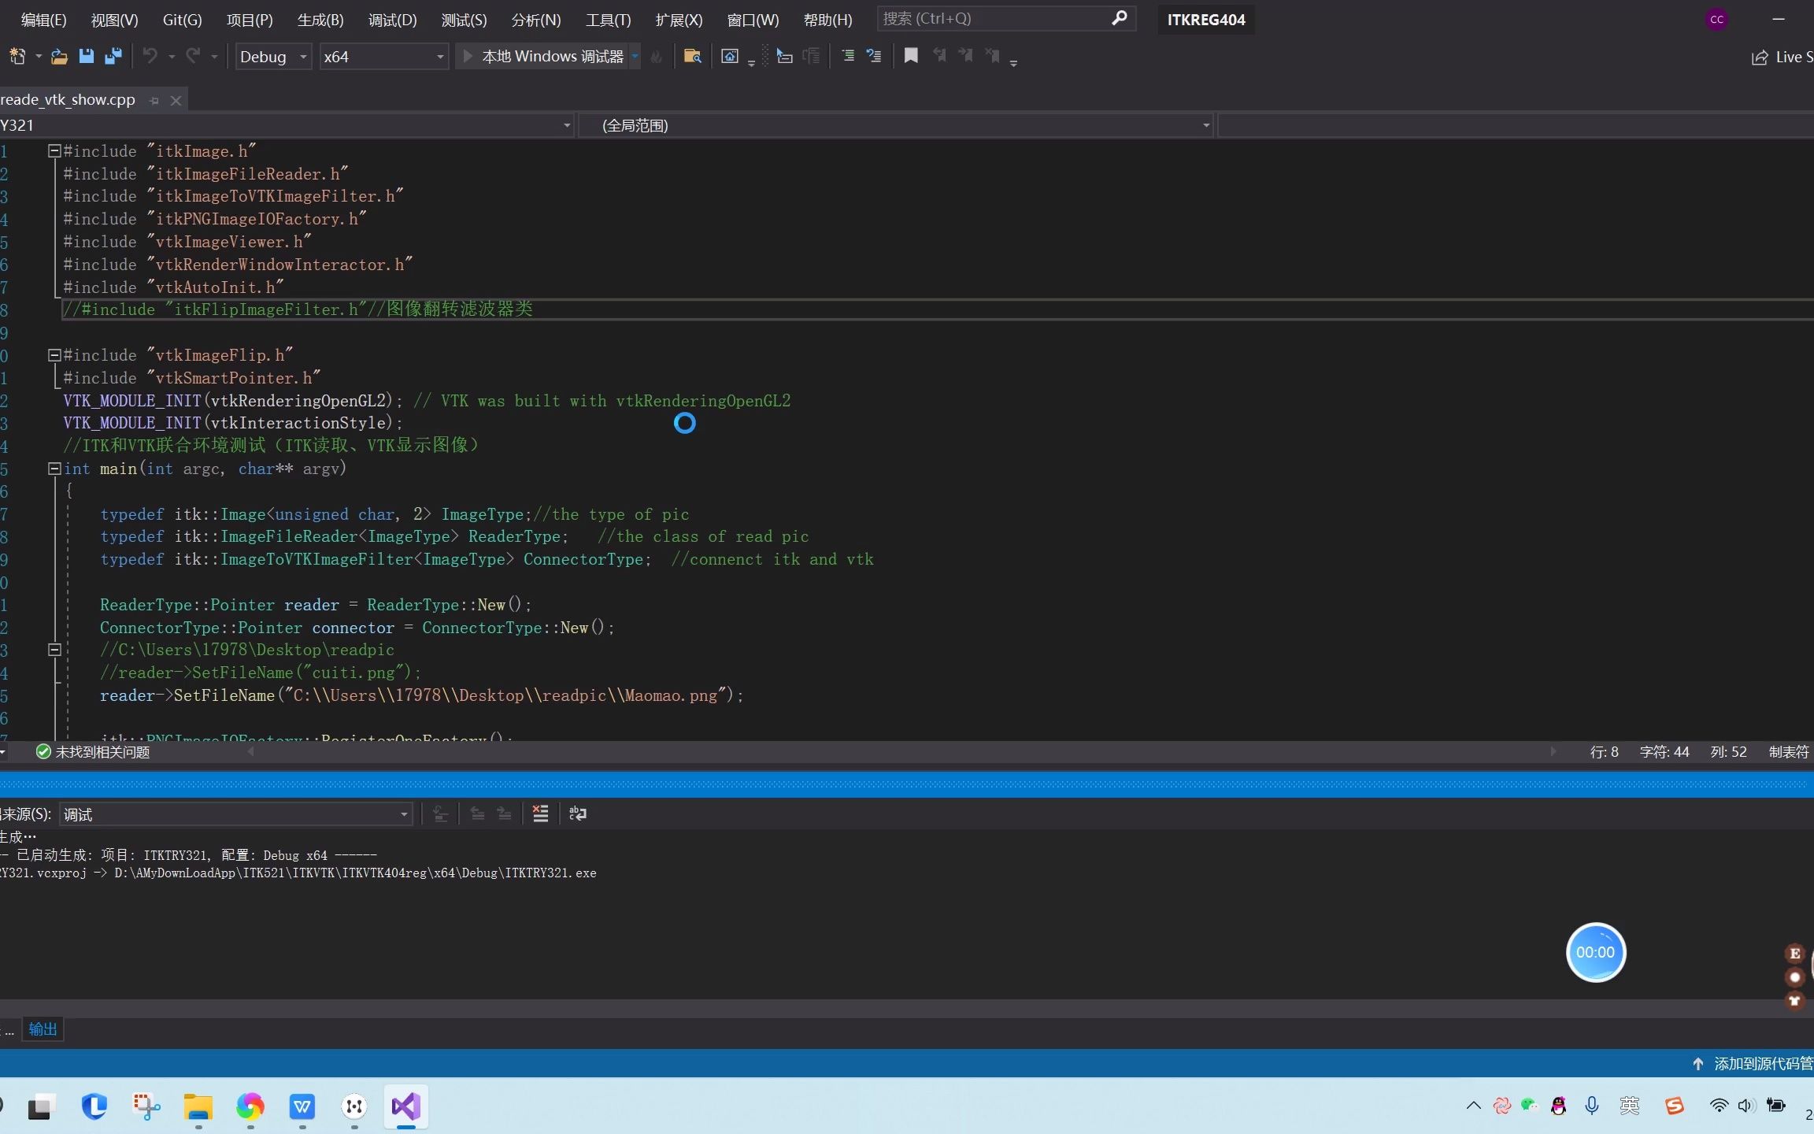Click the 00:00 recording timer circle
This screenshot has height=1134, width=1814.
1595,952
